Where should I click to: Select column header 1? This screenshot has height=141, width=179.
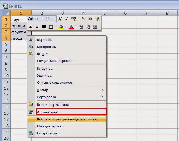point(21,13)
